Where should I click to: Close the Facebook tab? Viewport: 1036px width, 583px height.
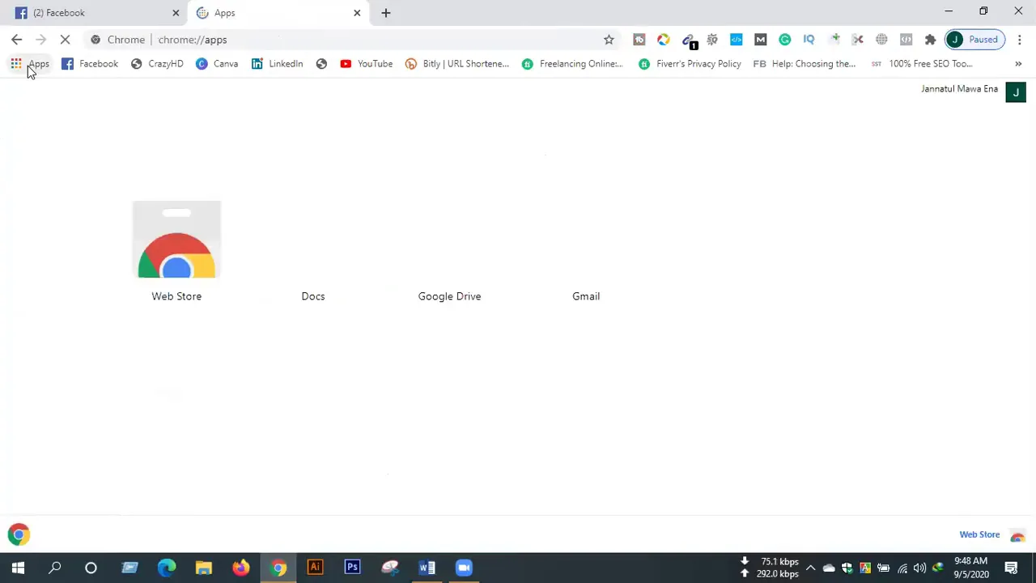point(176,13)
